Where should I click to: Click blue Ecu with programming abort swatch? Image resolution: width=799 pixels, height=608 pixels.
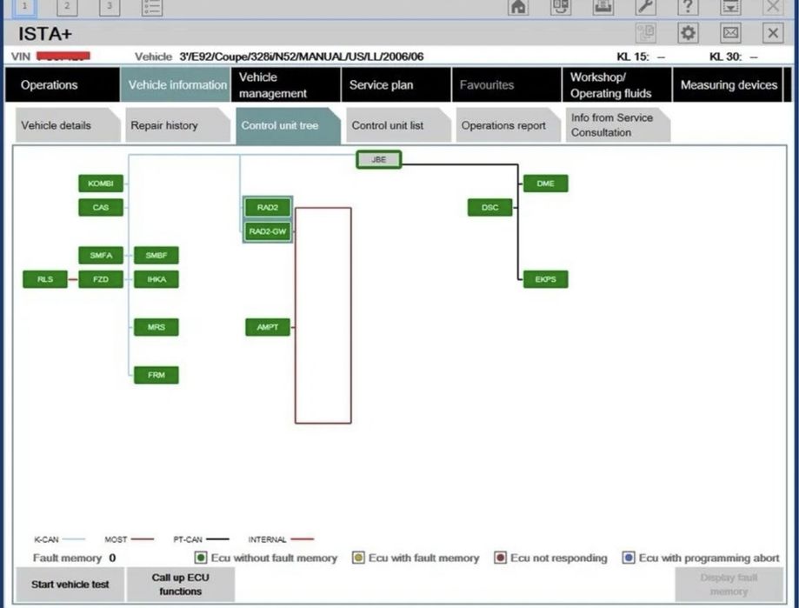click(629, 558)
